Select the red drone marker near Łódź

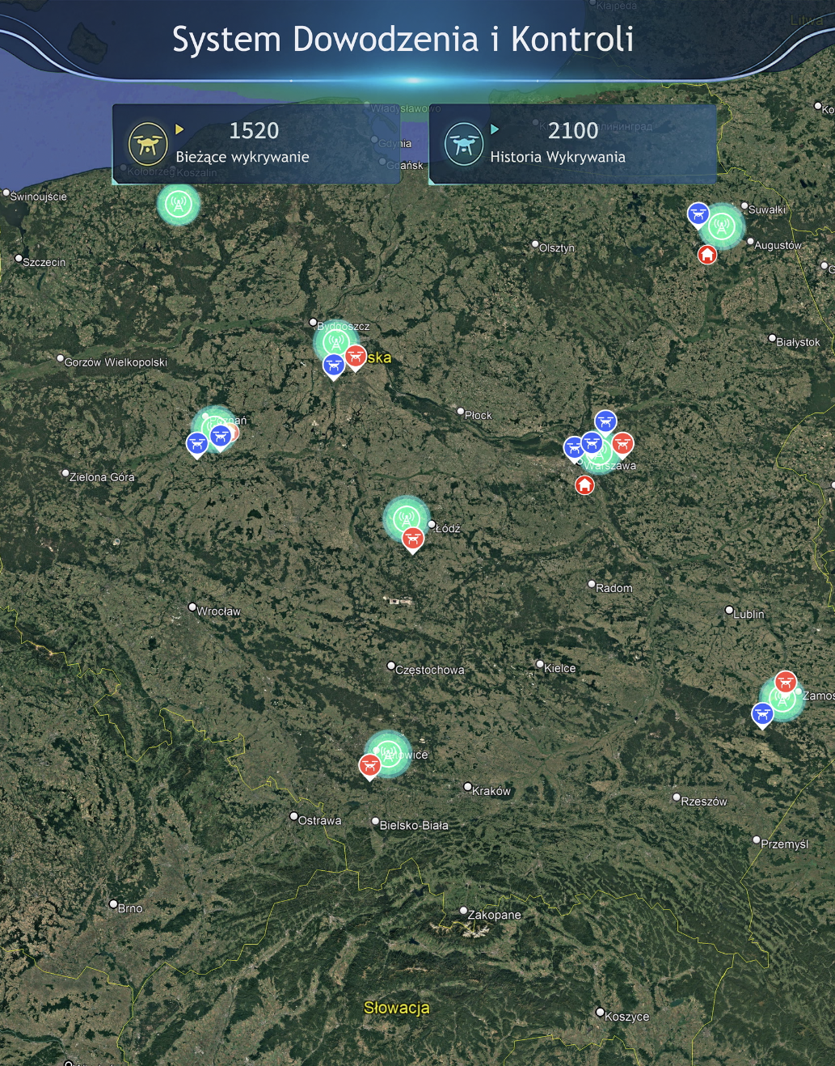click(x=412, y=538)
